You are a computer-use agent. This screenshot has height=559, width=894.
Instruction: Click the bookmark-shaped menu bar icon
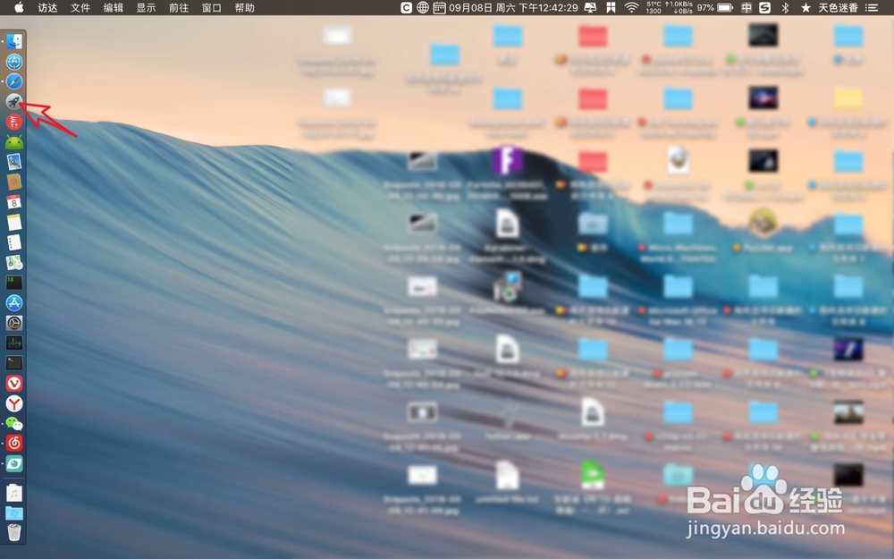pos(611,7)
